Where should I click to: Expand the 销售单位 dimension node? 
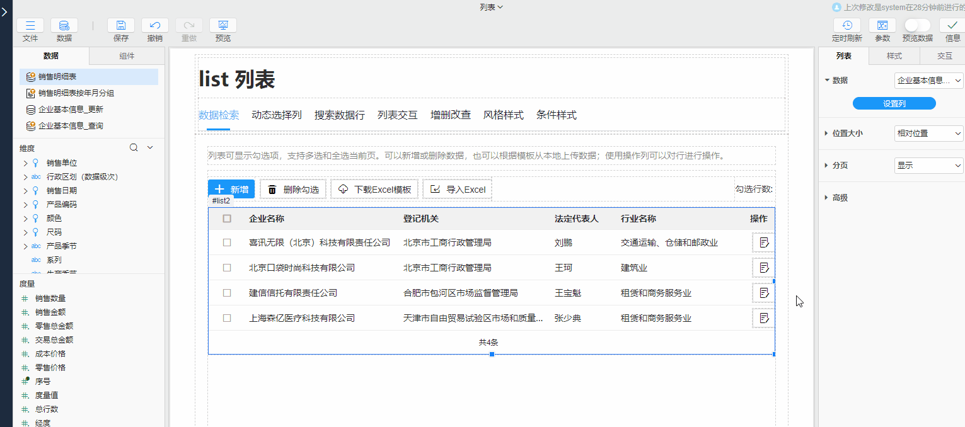pos(25,163)
